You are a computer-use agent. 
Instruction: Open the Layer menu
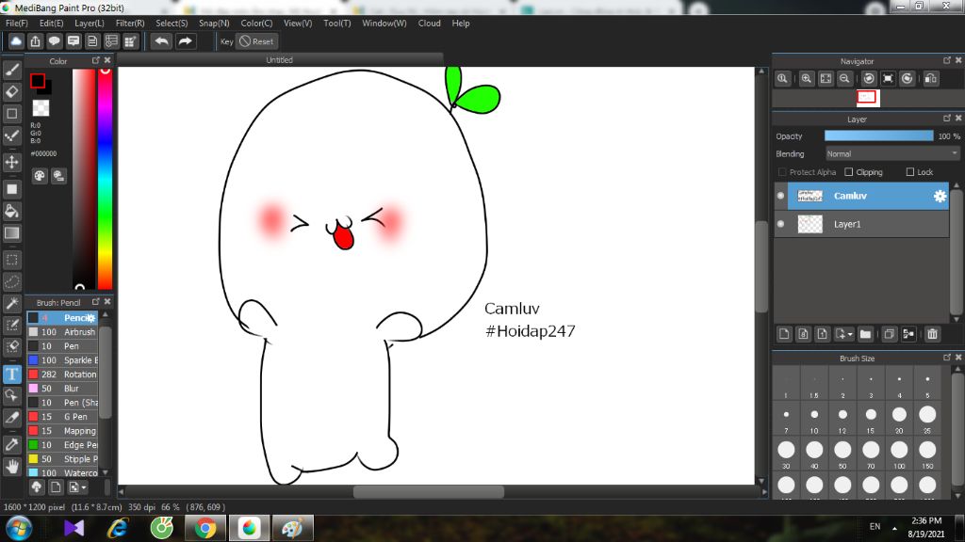coord(90,24)
